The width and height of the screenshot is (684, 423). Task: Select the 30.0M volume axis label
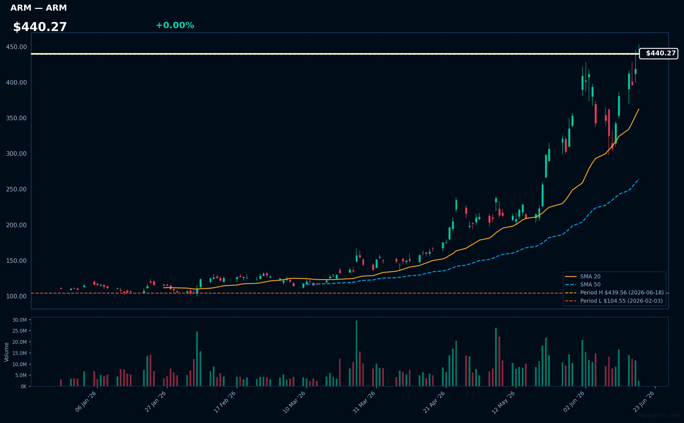[x=20, y=320]
